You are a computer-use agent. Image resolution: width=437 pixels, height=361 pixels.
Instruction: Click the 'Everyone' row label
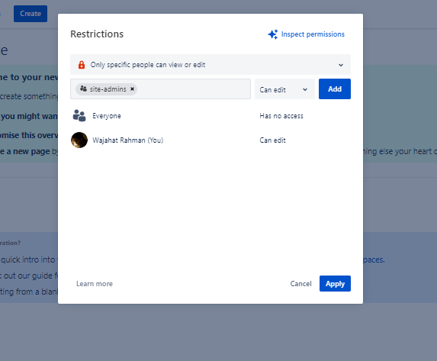(x=107, y=116)
